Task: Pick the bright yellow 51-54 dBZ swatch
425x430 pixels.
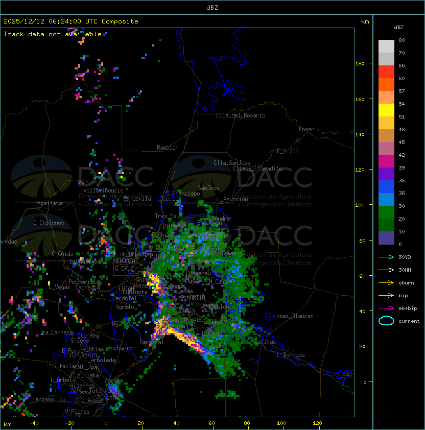Action: coord(386,110)
